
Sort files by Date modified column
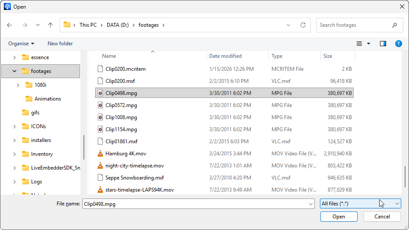[x=225, y=56]
